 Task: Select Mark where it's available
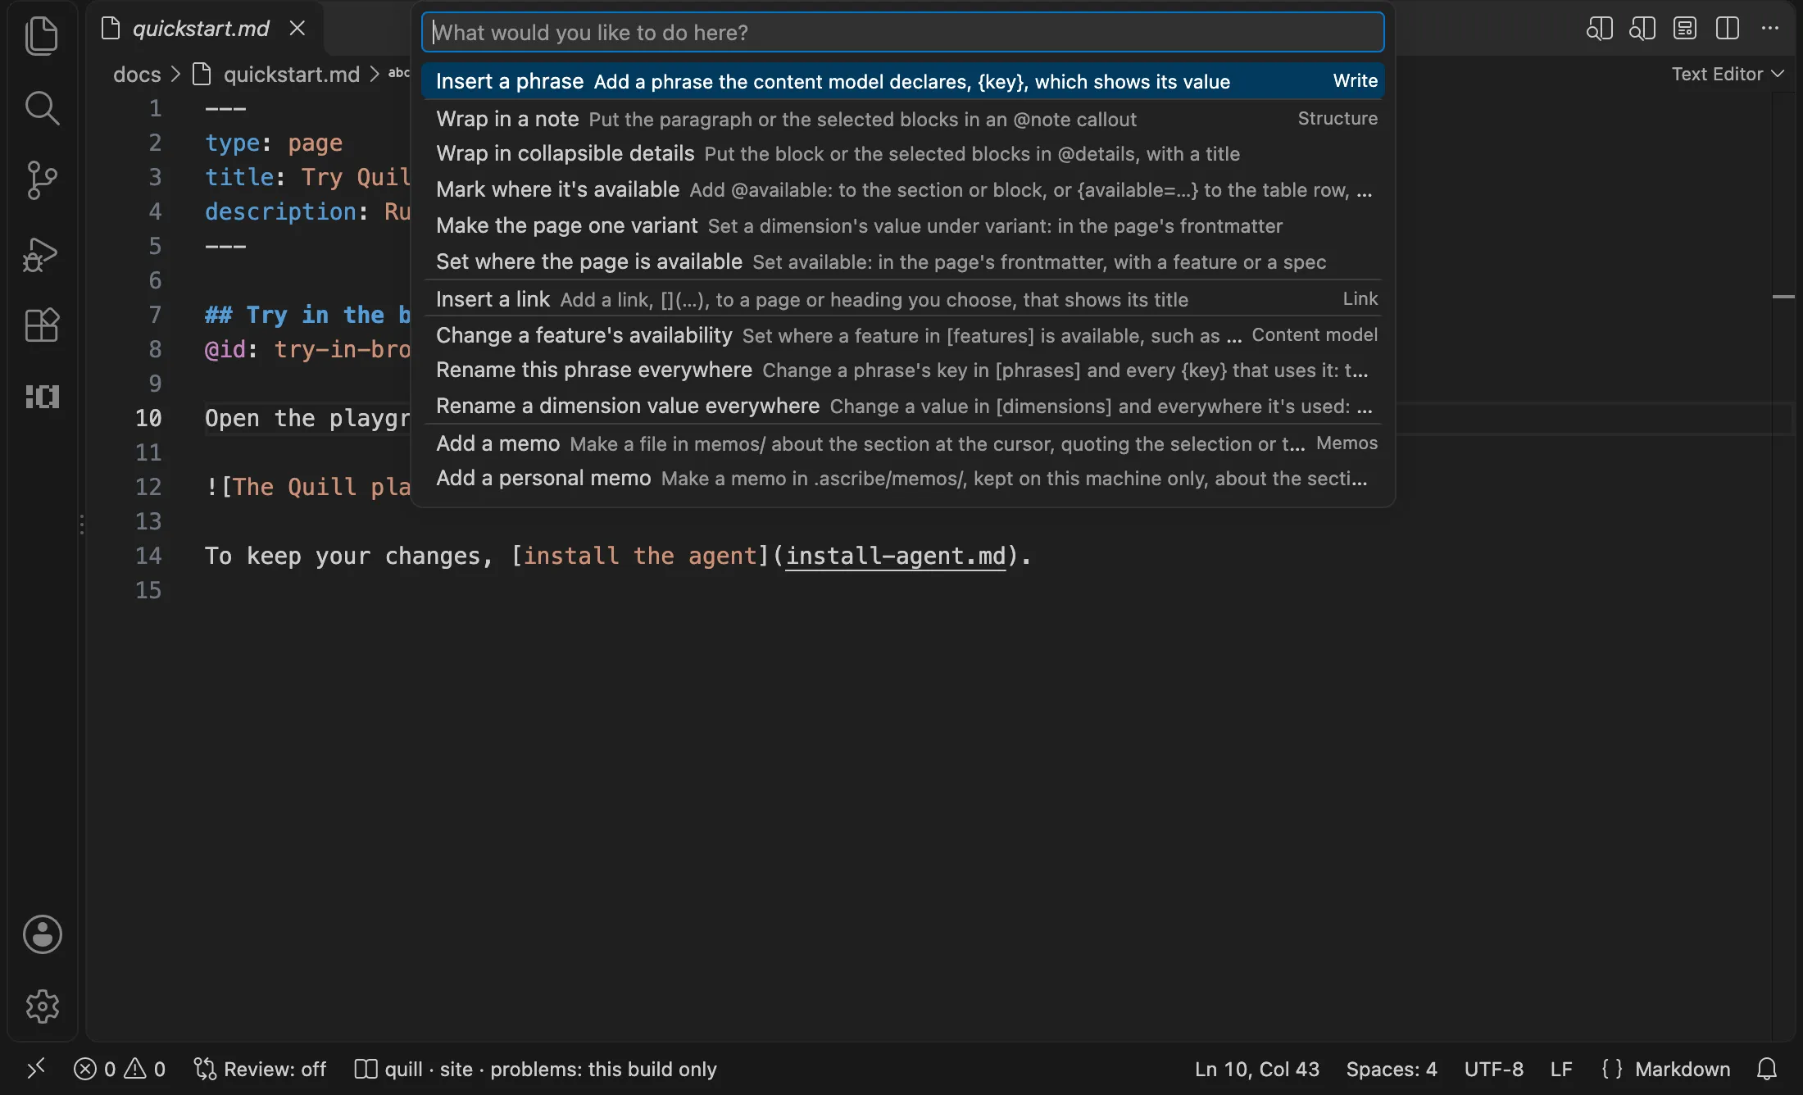tap(903, 189)
